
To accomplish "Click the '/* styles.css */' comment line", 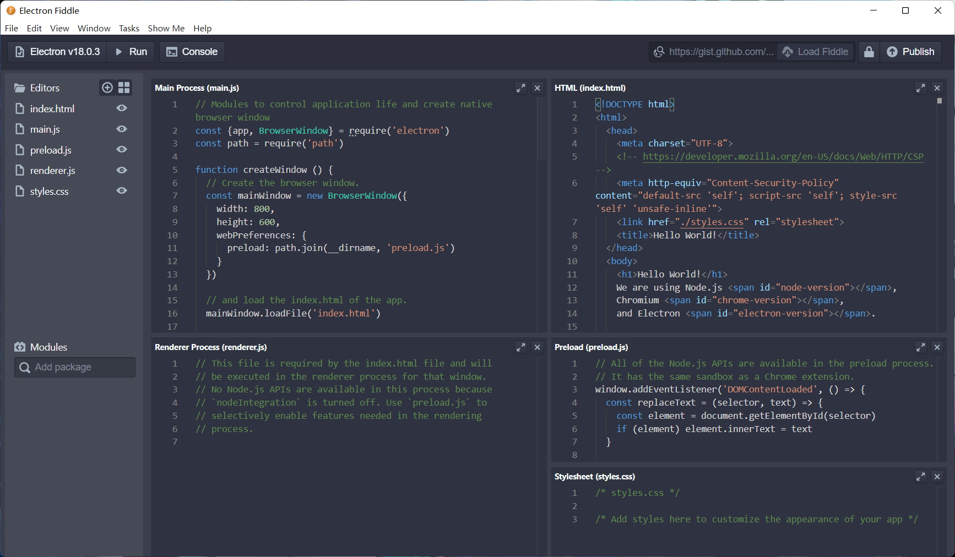I will pyautogui.click(x=637, y=493).
